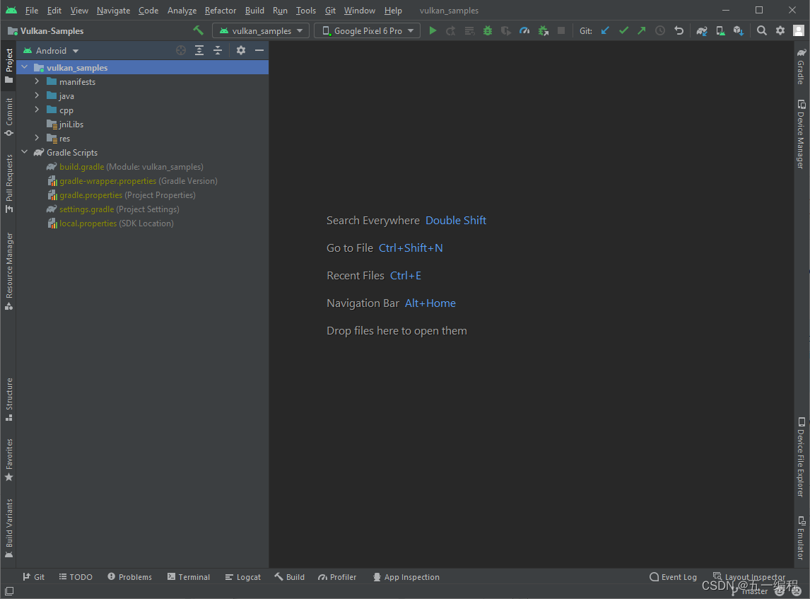This screenshot has width=810, height=599.
Task: Toggle the Project tool window tab
Action: tap(8, 66)
